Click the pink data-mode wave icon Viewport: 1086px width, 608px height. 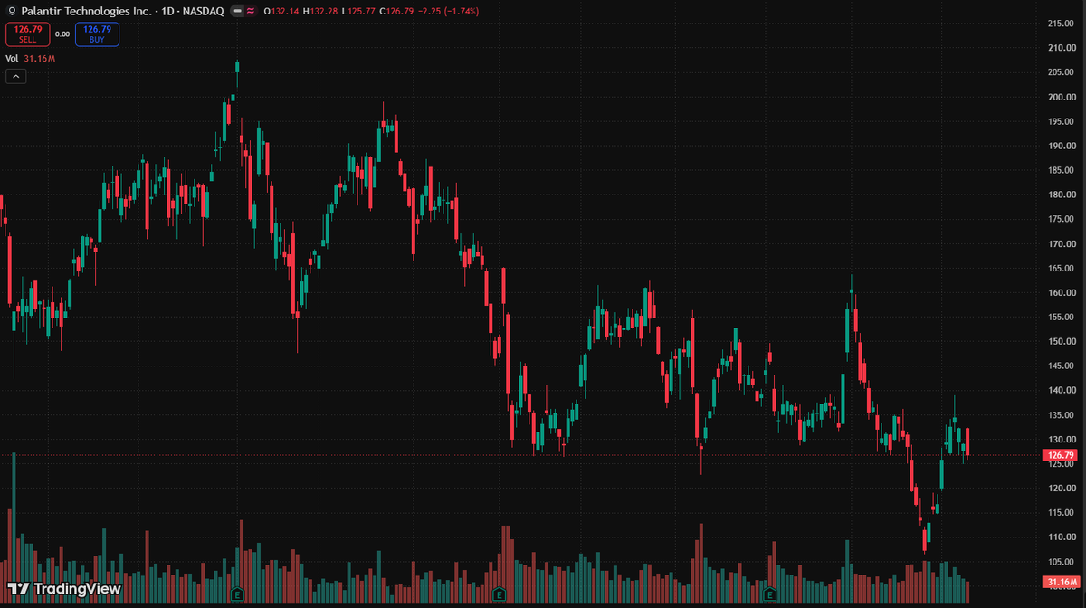250,11
